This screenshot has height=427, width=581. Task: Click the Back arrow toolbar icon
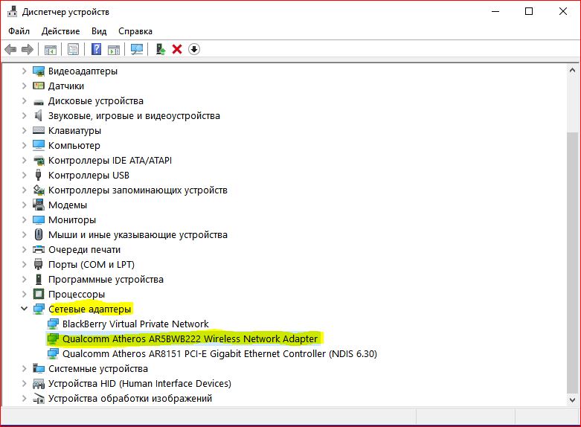(10, 49)
